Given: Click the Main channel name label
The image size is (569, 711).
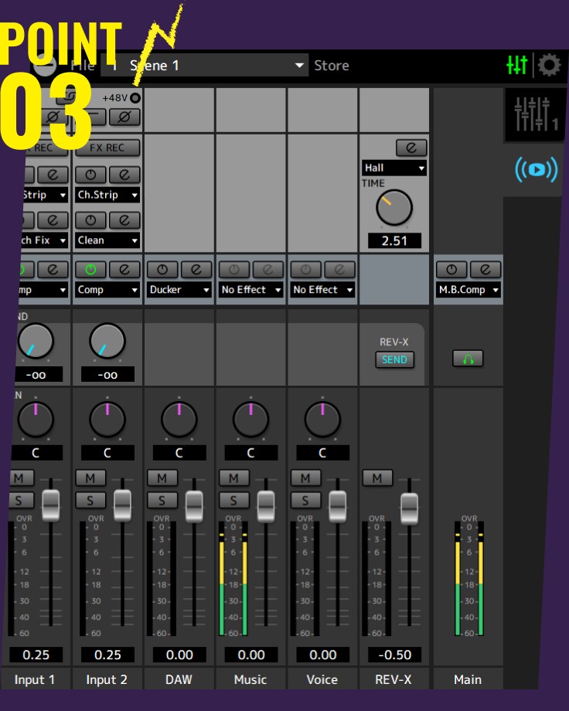Looking at the screenshot, I should click(468, 679).
